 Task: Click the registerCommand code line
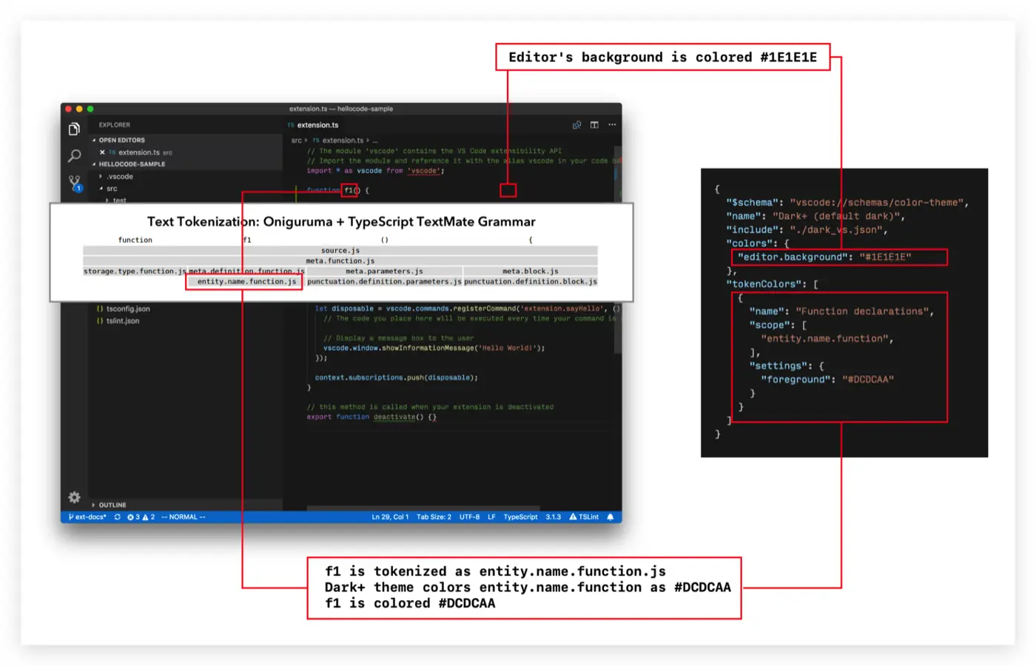(x=467, y=309)
